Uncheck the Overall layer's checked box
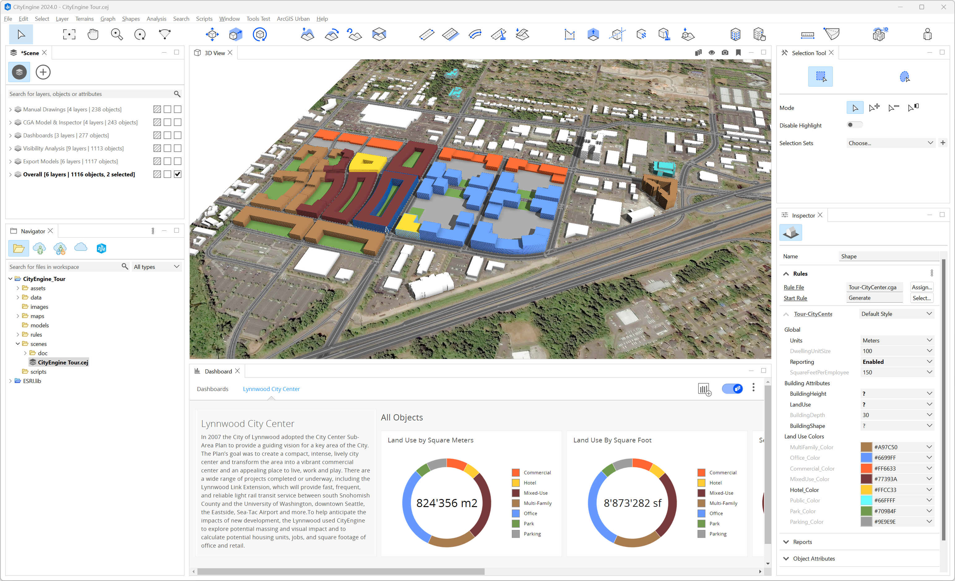The height and width of the screenshot is (581, 955). click(x=178, y=174)
